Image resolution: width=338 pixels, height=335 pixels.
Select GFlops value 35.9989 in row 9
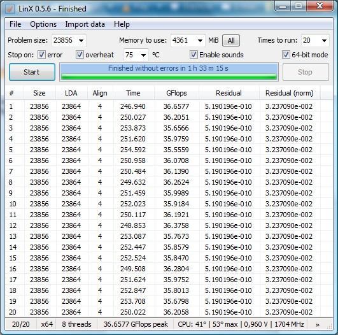pyautogui.click(x=176, y=193)
